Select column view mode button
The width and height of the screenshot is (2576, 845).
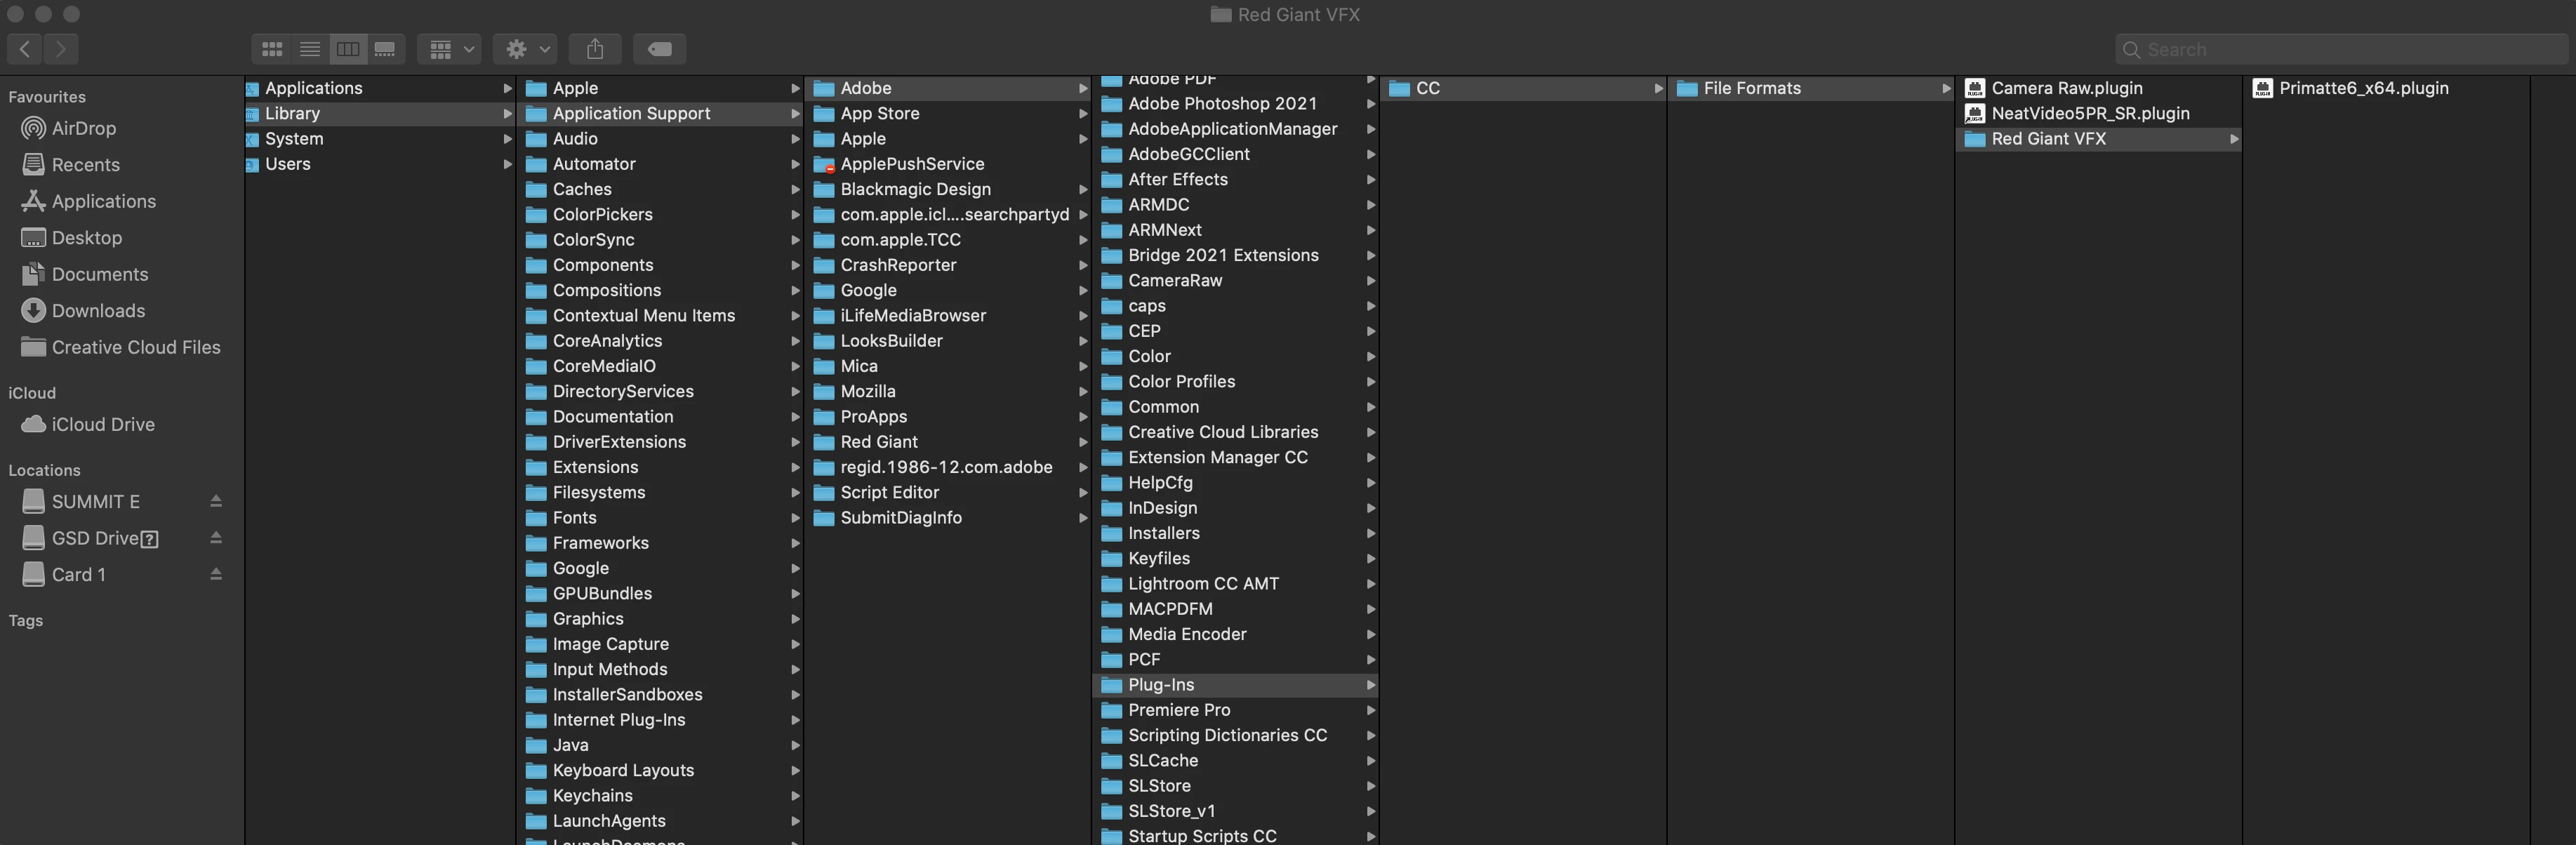pyautogui.click(x=348, y=49)
